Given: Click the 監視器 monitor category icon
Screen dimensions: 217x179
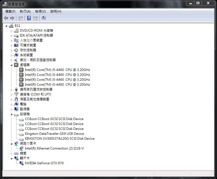Looking at the screenshot, I should click(16, 109).
